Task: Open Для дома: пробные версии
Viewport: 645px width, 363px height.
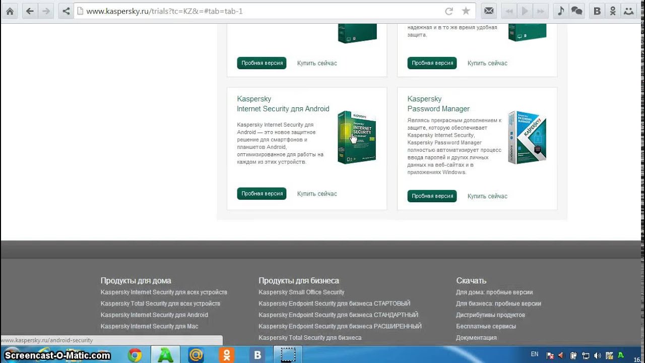Action: tap(494, 292)
